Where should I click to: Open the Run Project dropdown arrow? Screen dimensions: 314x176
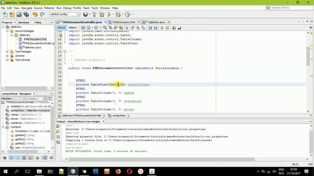(x=113, y=14)
